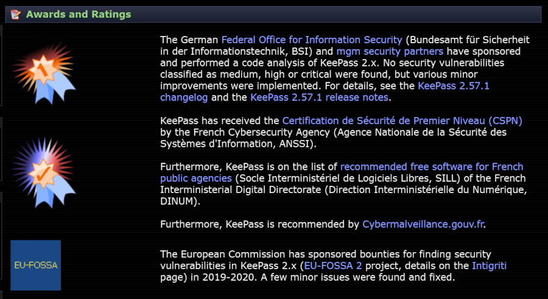Open the mgm security partners link
The width and height of the screenshot is (548, 299).
(x=390, y=51)
